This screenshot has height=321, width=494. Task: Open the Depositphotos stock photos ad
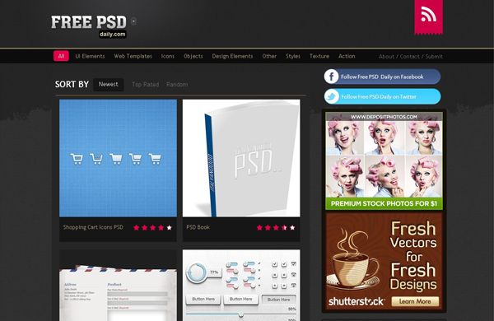tap(384, 161)
